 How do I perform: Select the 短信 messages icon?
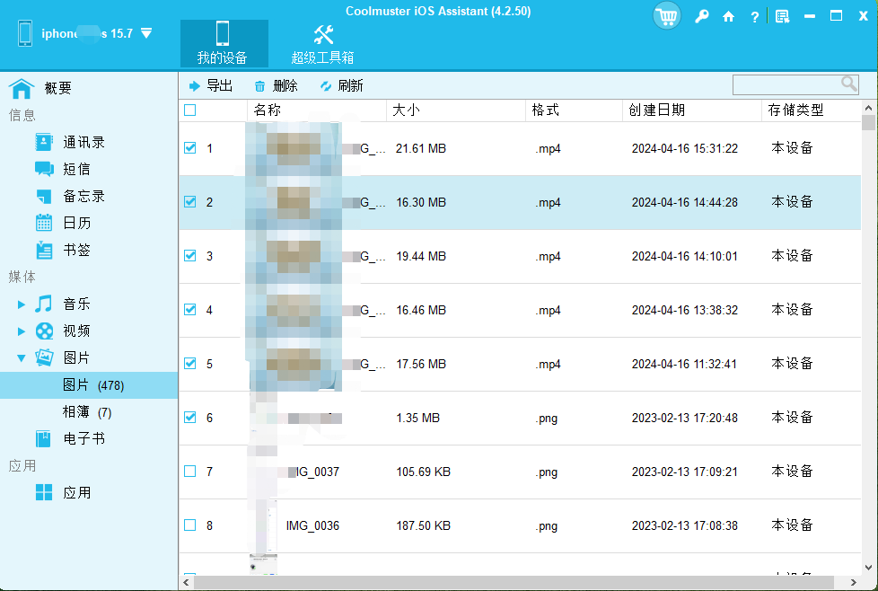44,169
